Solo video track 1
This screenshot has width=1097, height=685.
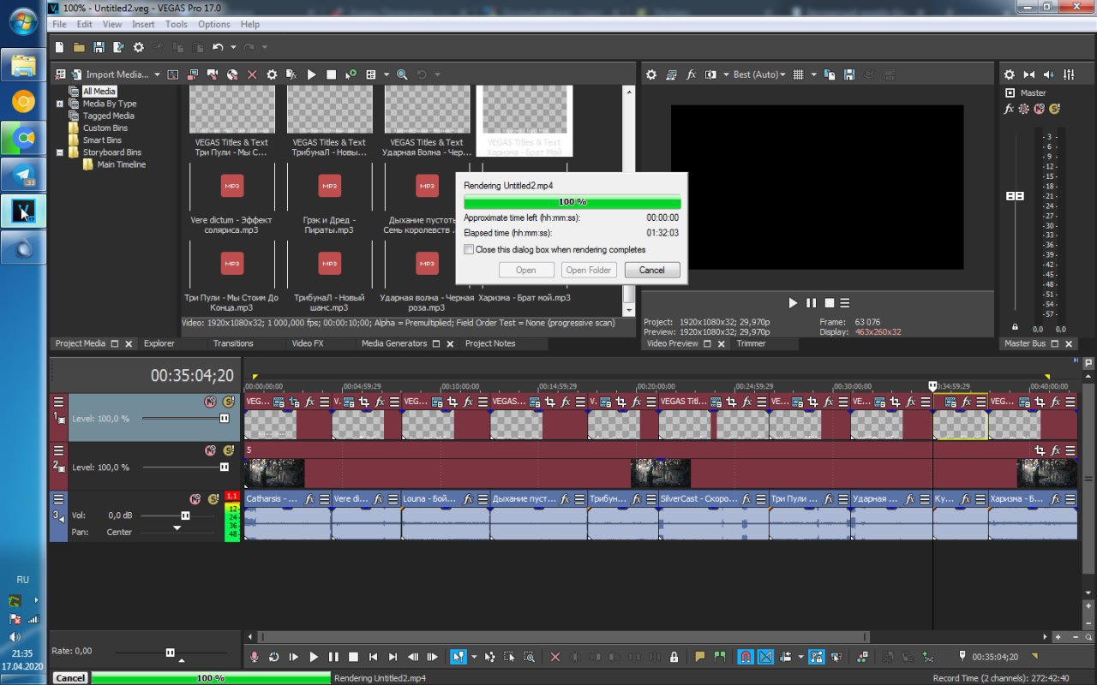coord(229,402)
